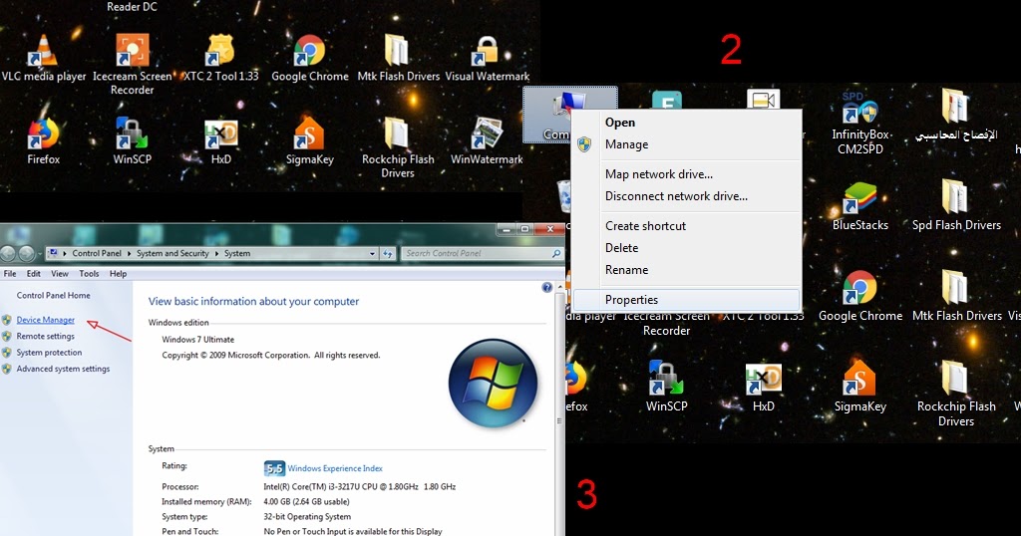The width and height of the screenshot is (1021, 536).
Task: Click Control Panel in the breadcrumb
Action: click(x=97, y=254)
